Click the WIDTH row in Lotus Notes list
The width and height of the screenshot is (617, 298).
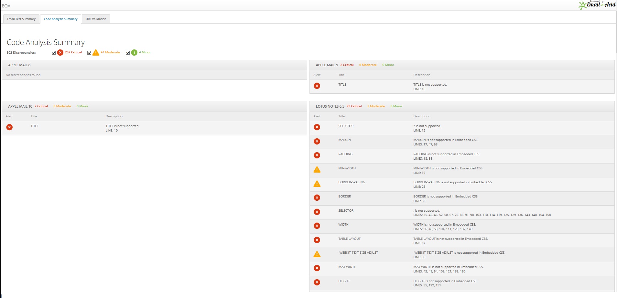pos(343,225)
